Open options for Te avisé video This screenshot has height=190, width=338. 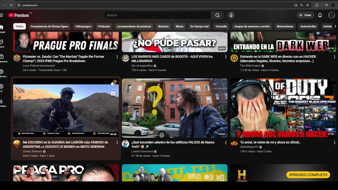pyautogui.click(x=334, y=142)
